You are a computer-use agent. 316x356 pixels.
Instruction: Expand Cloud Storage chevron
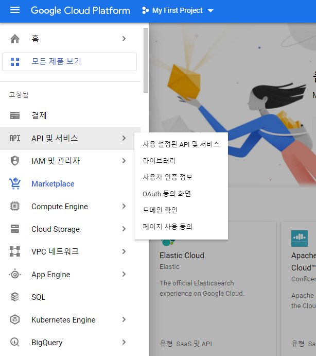click(x=124, y=229)
